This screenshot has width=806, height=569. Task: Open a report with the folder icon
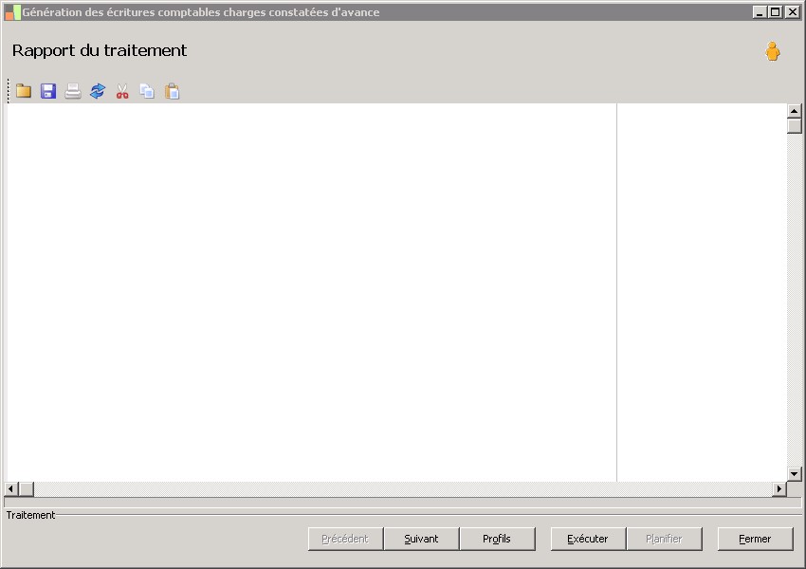pyautogui.click(x=24, y=91)
